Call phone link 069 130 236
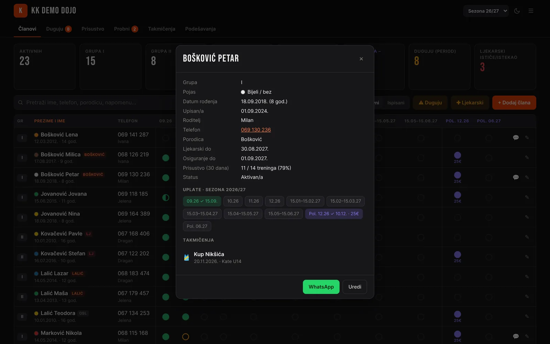The width and height of the screenshot is (550, 344). click(x=256, y=130)
